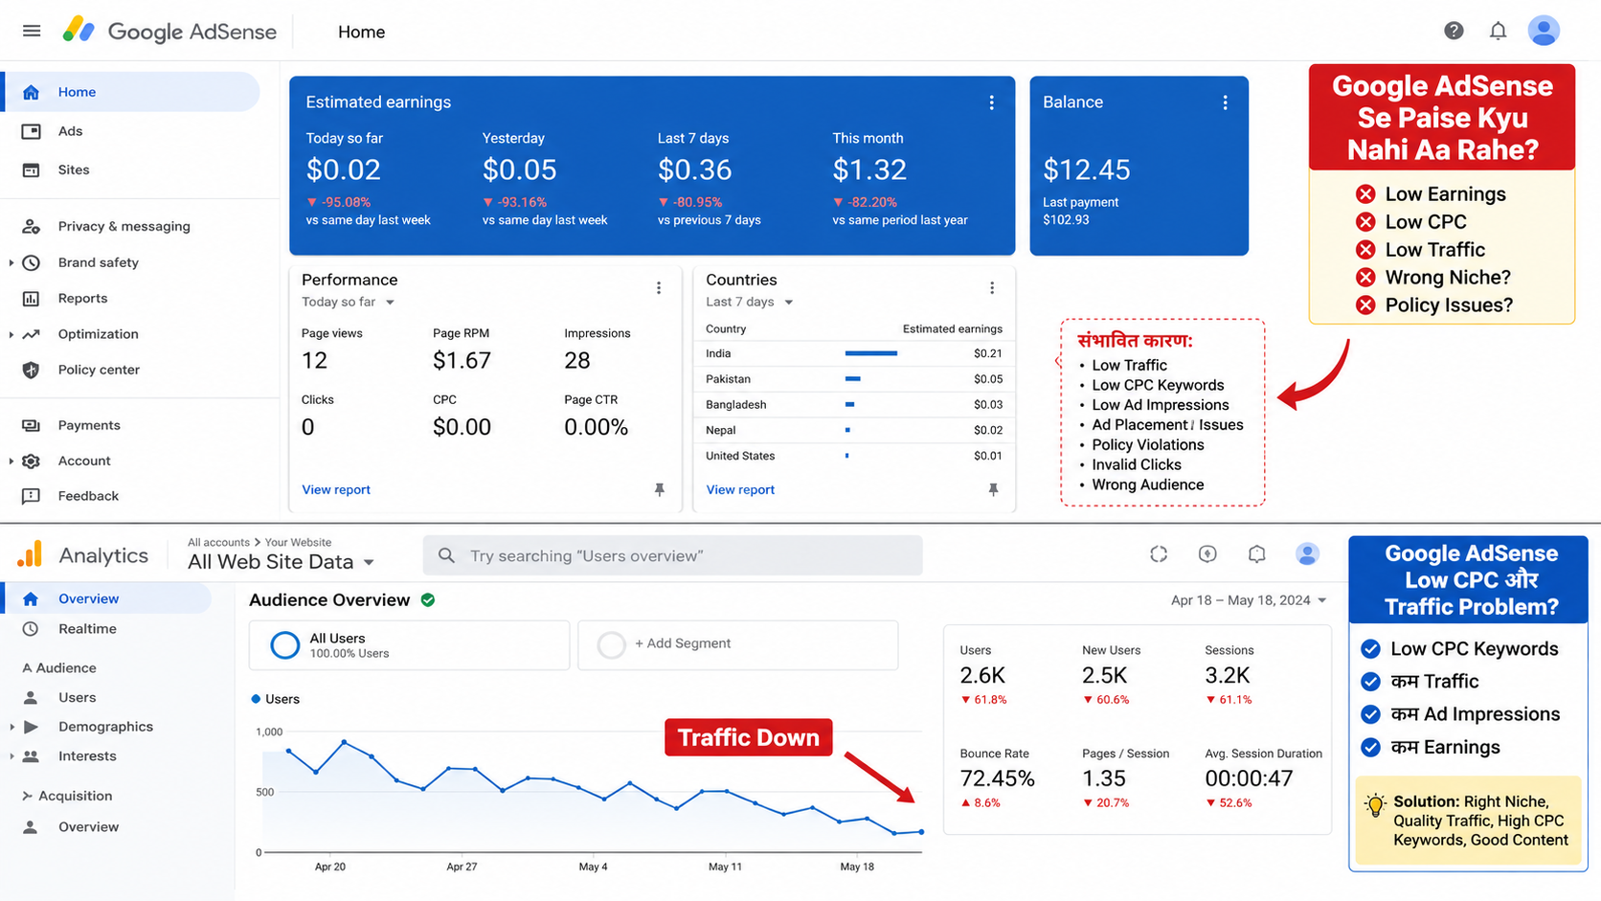Click the search magnifier icon in Analytics
This screenshot has width=1601, height=901.
446,555
